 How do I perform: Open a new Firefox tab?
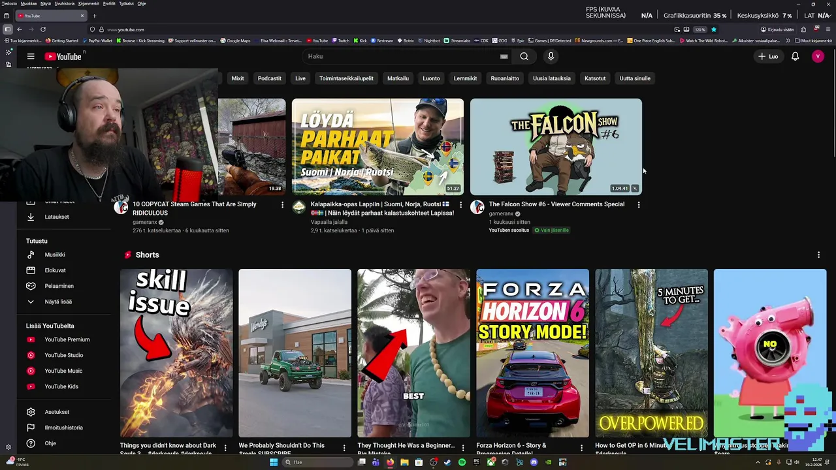point(94,16)
